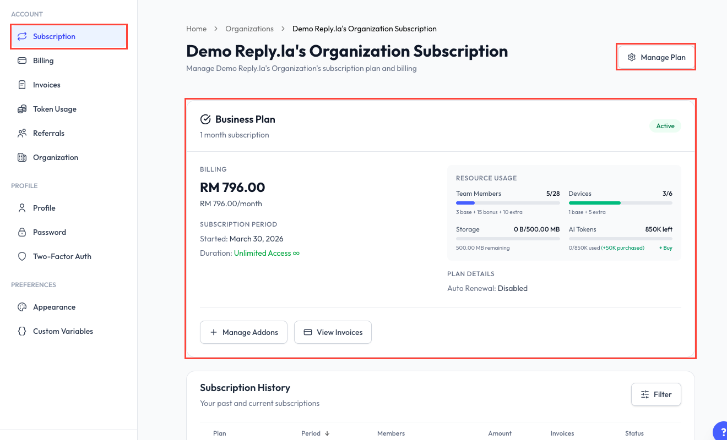
Task: Click the Referrals people icon
Action: pyautogui.click(x=22, y=133)
